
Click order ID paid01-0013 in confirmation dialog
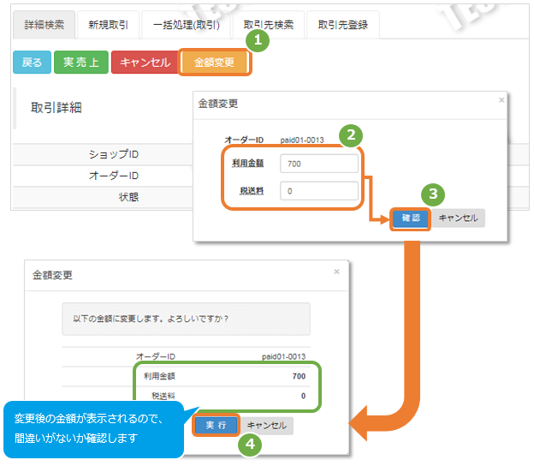(284, 356)
